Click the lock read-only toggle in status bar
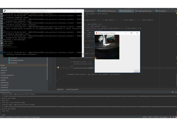The width and height of the screenshot is (177, 126). point(170,117)
